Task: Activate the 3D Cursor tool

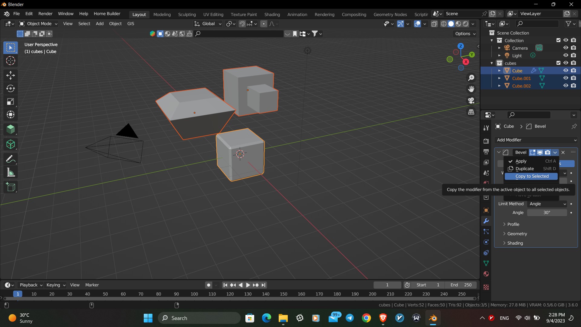Action: click(11, 61)
